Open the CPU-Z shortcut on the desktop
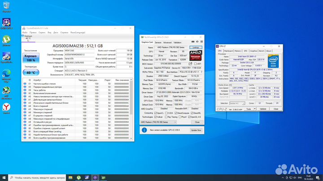Screen dimensions: 323x181 click(x=6, y=24)
